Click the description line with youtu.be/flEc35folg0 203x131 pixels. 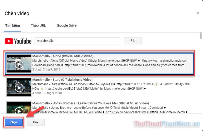(x=89, y=89)
